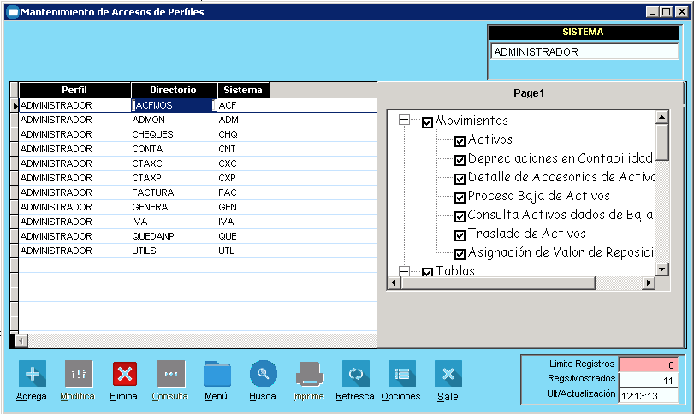
Task: Collapse the Movimientos tree node
Action: (x=405, y=121)
